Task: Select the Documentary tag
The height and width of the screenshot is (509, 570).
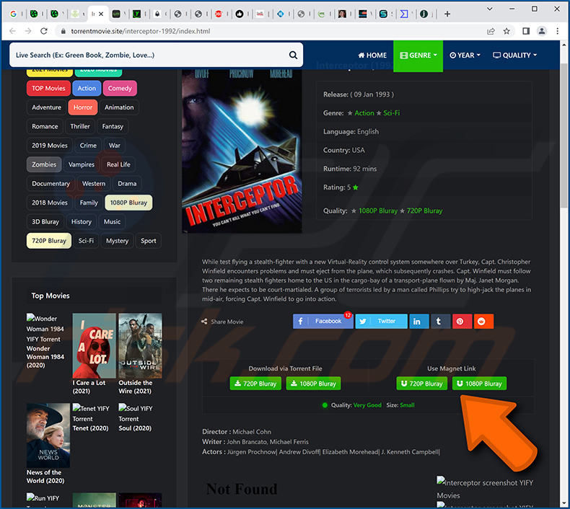Action: [51, 183]
